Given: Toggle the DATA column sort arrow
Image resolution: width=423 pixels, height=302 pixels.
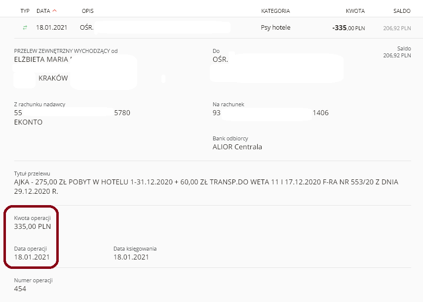Looking at the screenshot, I should [x=55, y=10].
